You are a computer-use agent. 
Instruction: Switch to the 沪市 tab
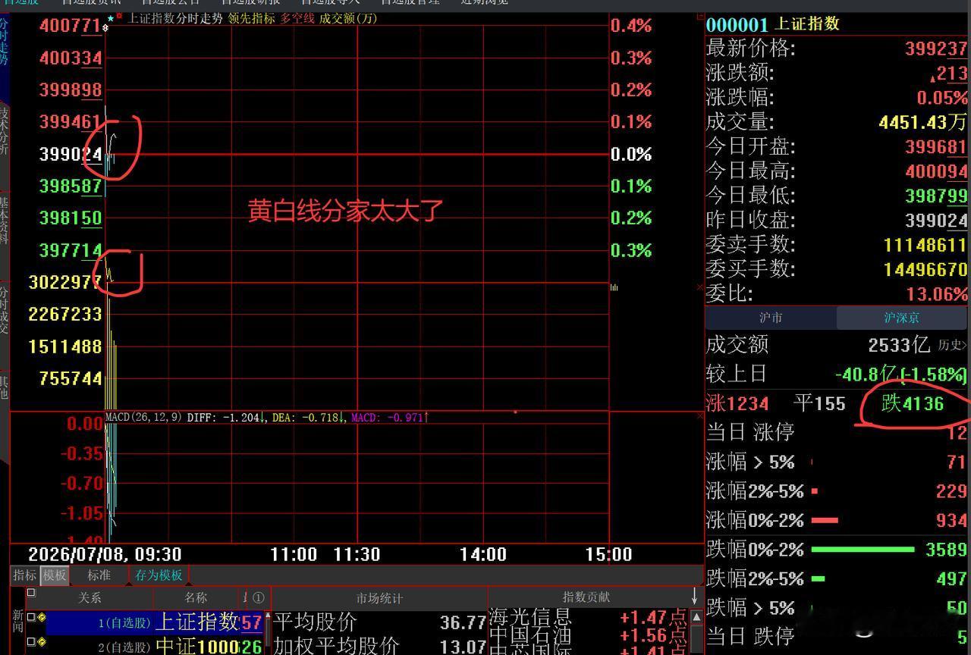[x=771, y=318]
